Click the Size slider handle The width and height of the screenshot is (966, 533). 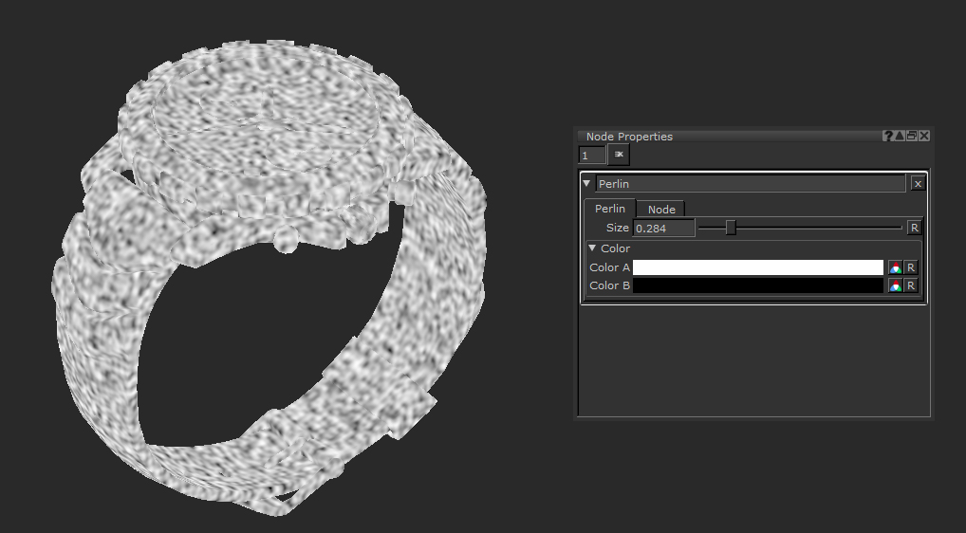pyautogui.click(x=731, y=228)
